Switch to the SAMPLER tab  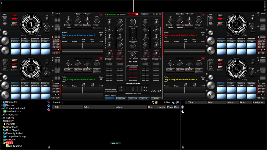tap(121, 98)
